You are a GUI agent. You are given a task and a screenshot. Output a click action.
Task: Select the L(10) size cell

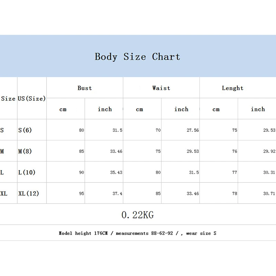tap(27, 172)
